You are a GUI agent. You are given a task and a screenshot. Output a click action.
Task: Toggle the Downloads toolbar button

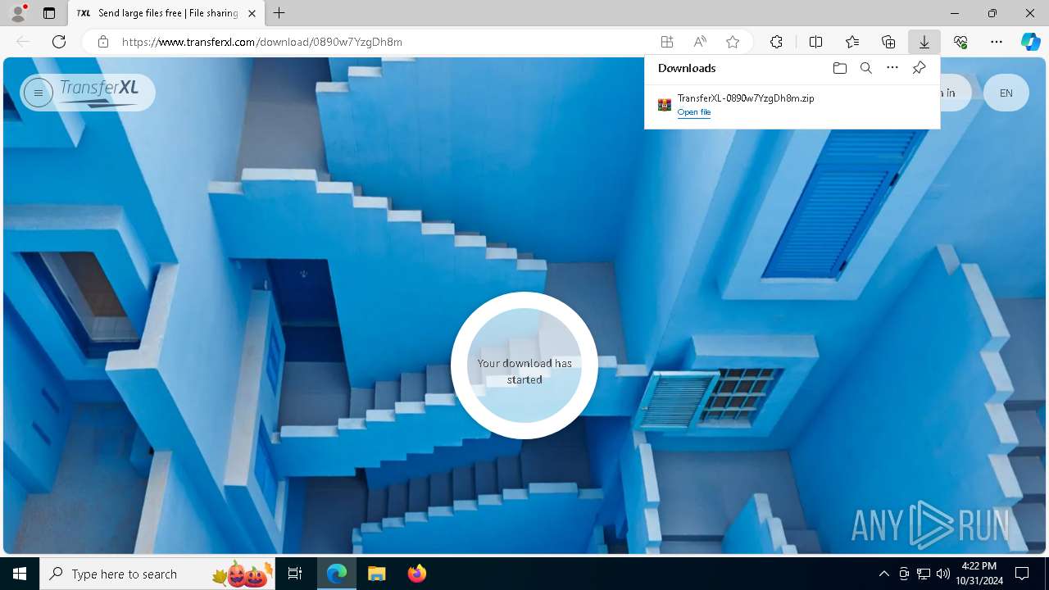[x=924, y=42]
